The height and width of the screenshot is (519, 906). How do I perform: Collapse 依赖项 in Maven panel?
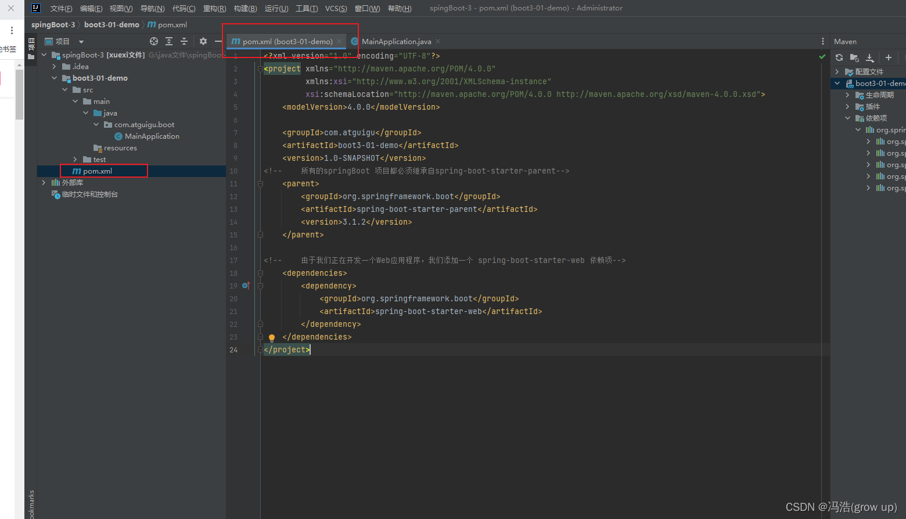[848, 118]
